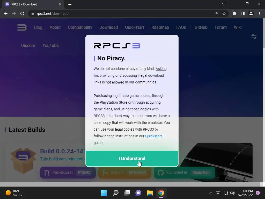Share this page icon
This screenshot has height=199, width=265.
(216, 13)
